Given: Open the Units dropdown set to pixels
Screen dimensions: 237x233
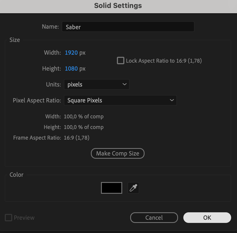Looking at the screenshot, I should 96,85.
